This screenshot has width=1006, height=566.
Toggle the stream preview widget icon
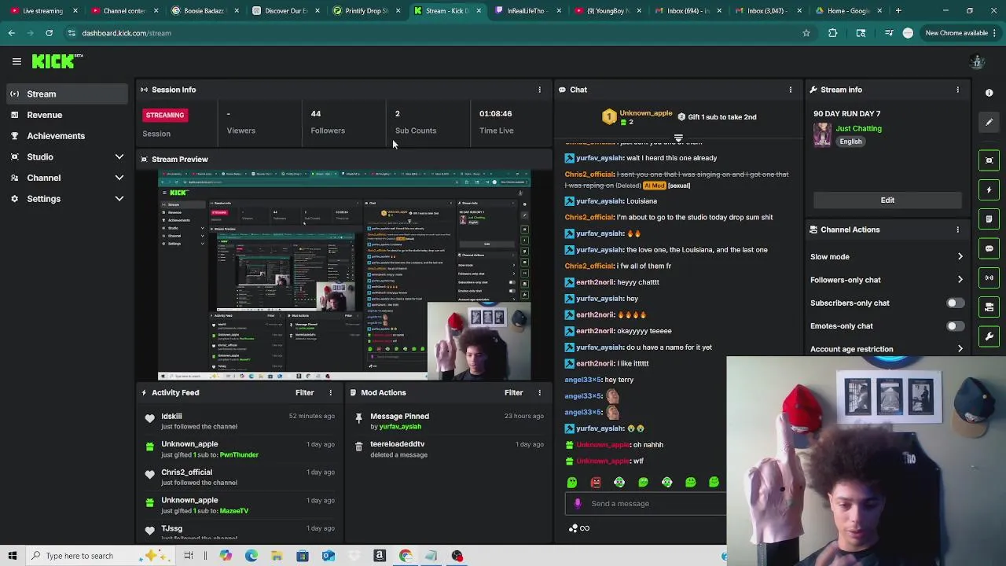989,160
